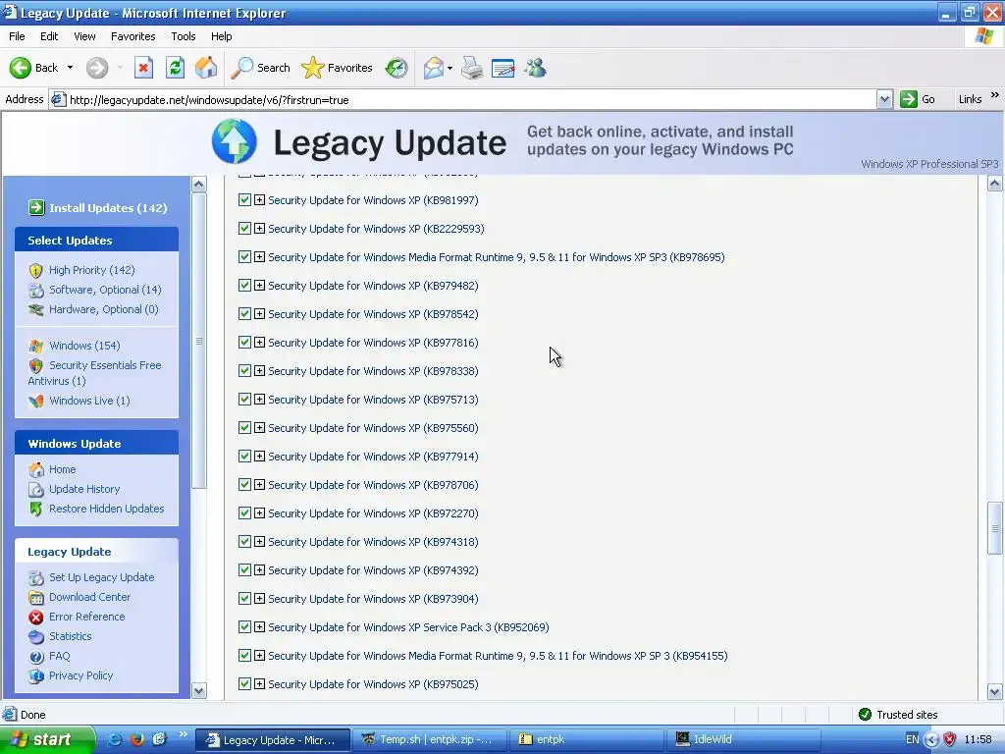Open the Tools menu
Screen dimensions: 1005x754
pos(183,36)
